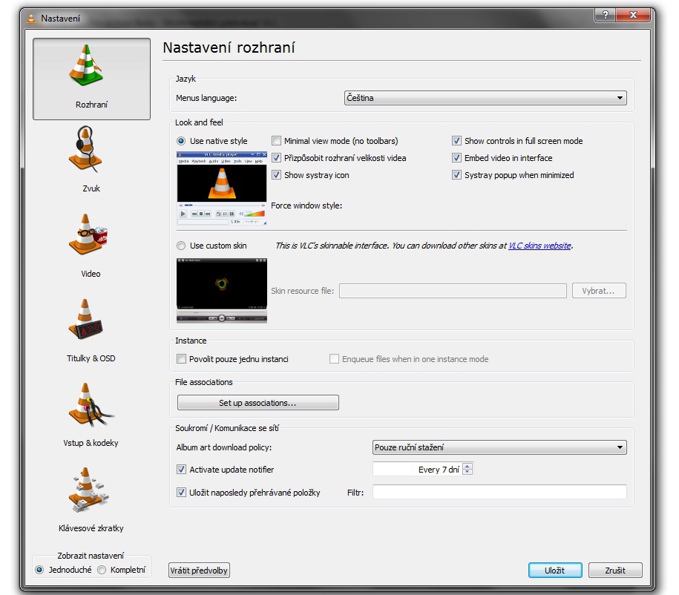
Task: Click the Nastavení rozhraní heading
Action: tap(229, 47)
